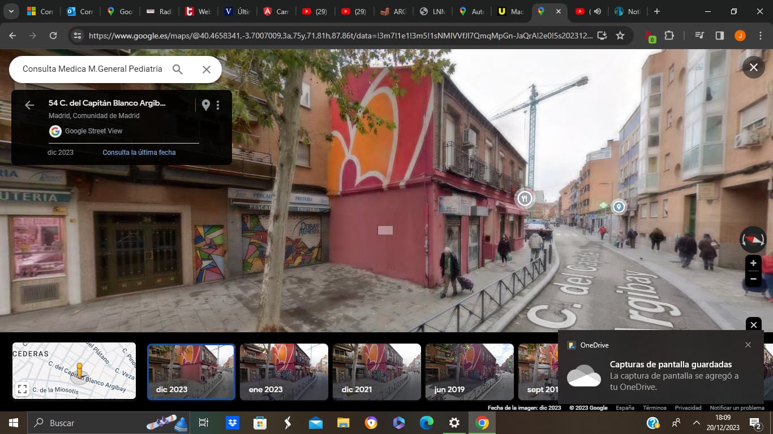This screenshot has height=434, width=773.
Task: Open the three-dot options menu in address panel
Action: pyautogui.click(x=218, y=105)
